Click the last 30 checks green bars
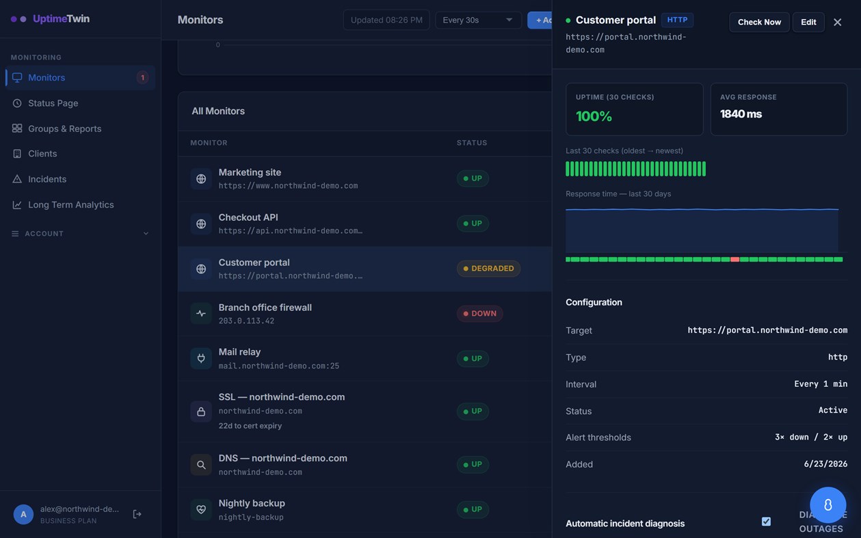 pos(635,169)
